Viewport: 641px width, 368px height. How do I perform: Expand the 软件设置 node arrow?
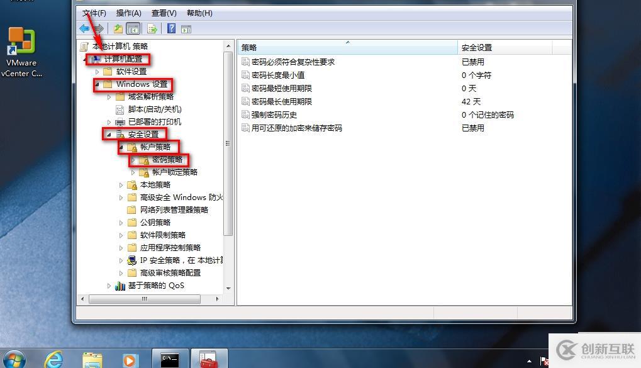(98, 72)
